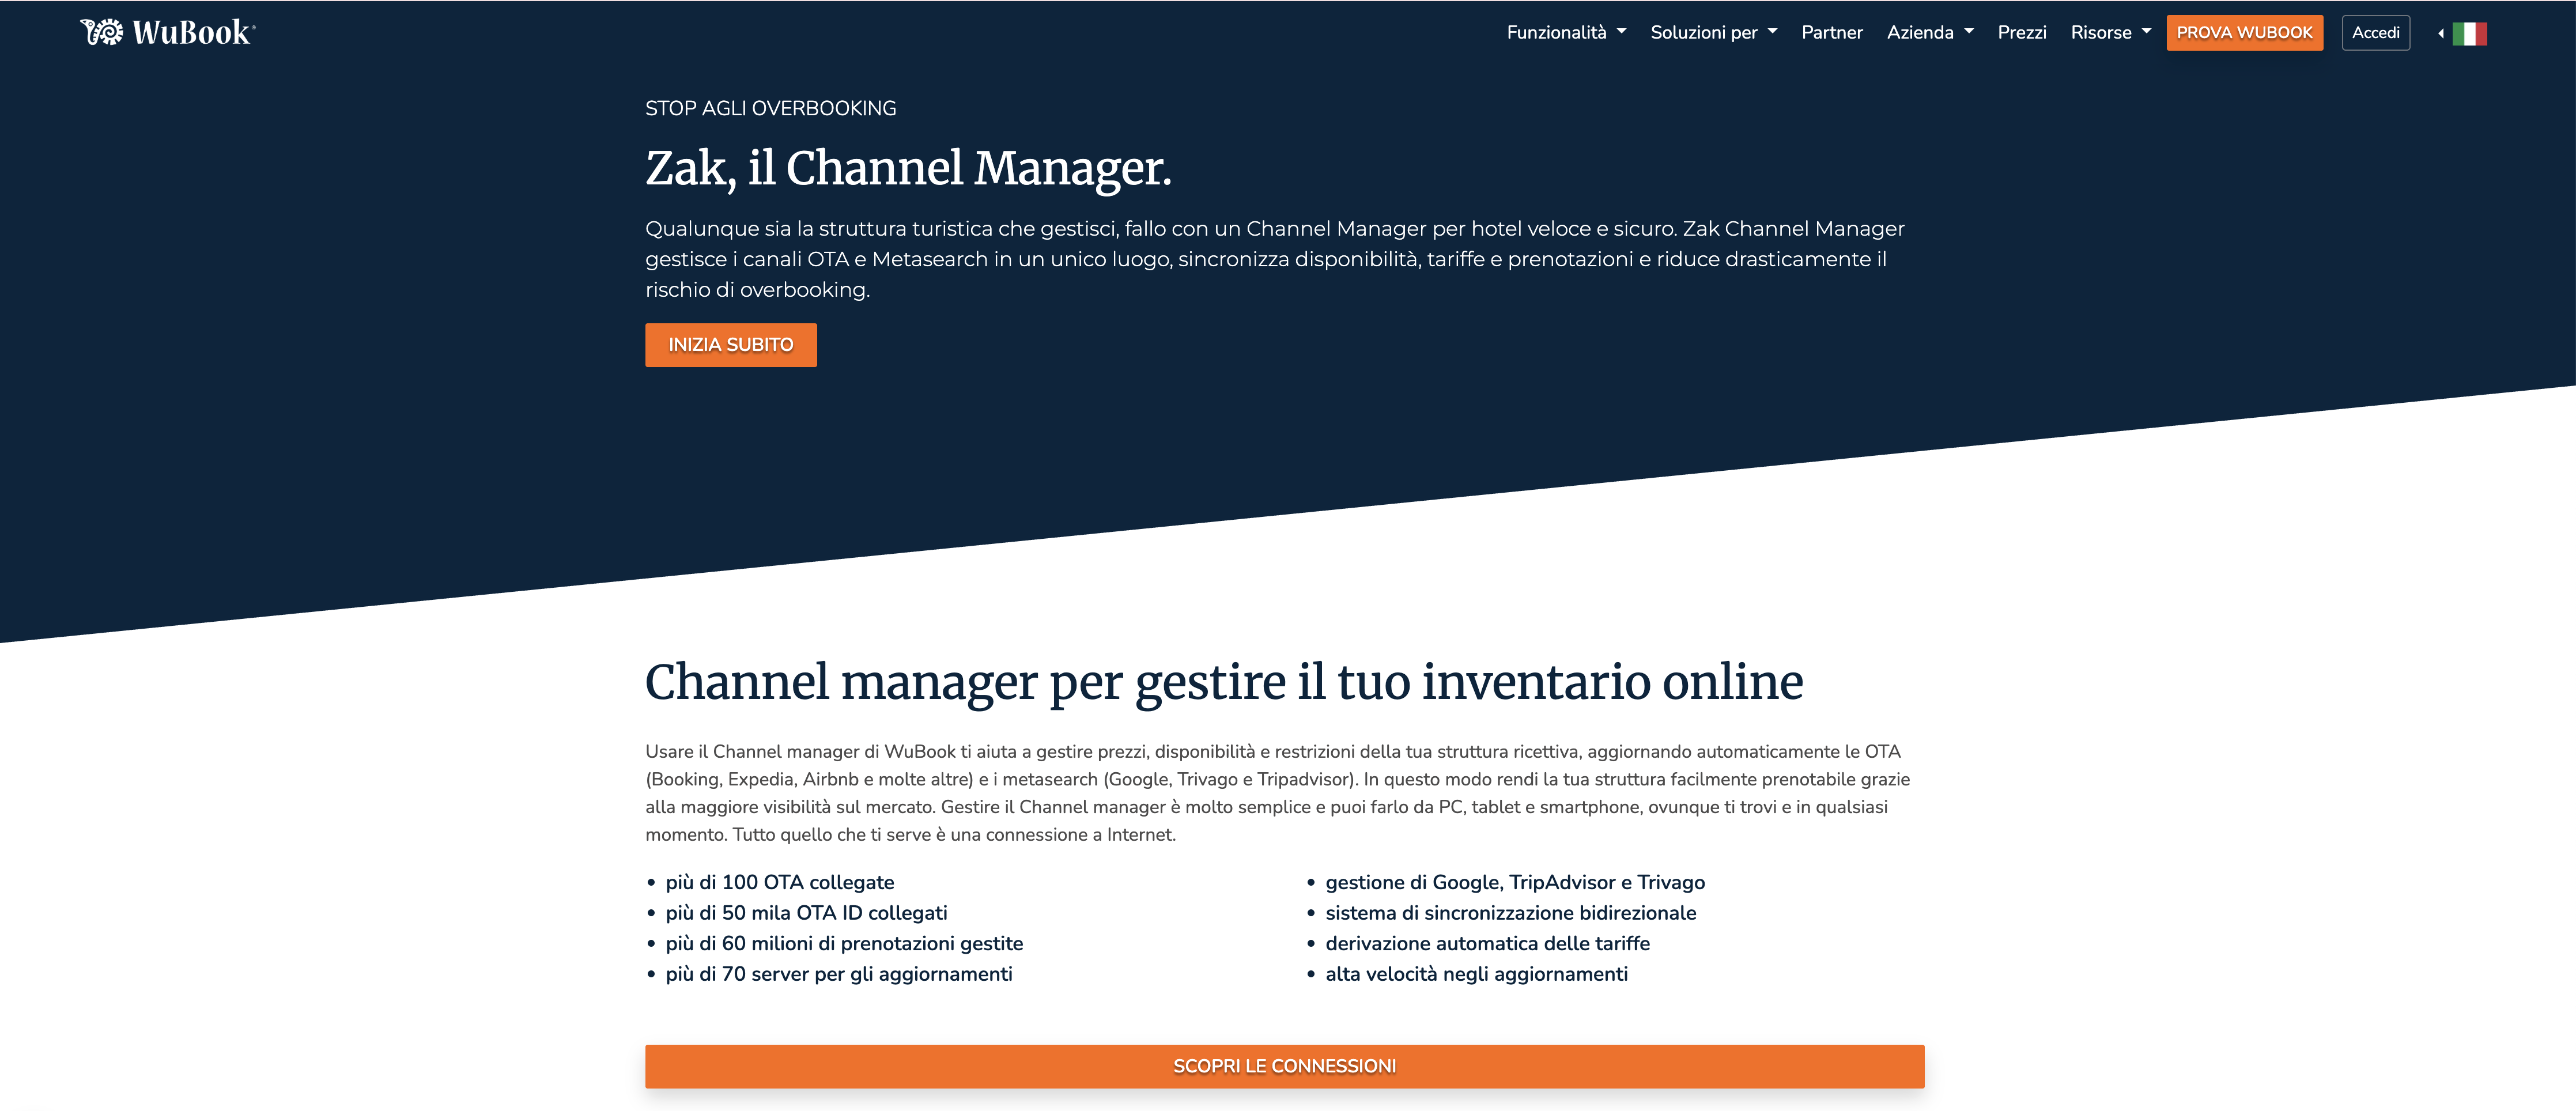Screen dimensions: 2576x1111
Task: Click the hero paragraph starting 'Qualunque sia la struttura'
Action: click(x=1275, y=259)
